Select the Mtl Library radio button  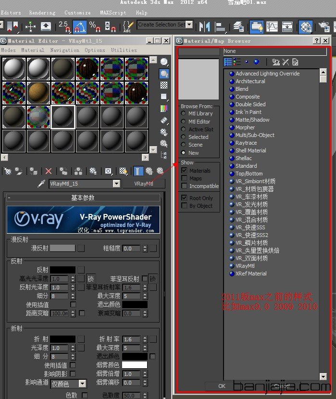[183, 113]
